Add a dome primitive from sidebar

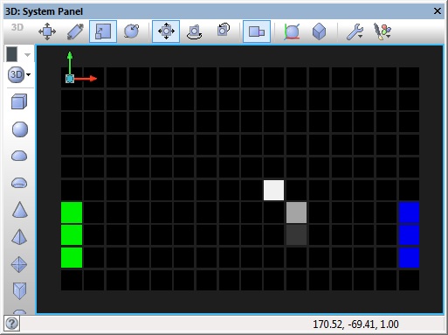point(19,156)
